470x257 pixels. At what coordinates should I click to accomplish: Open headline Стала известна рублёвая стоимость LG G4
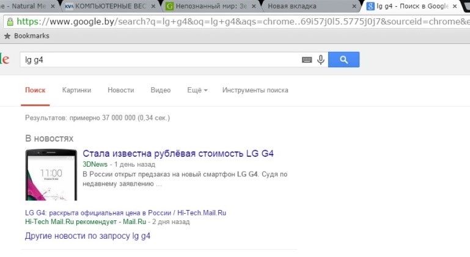click(x=178, y=153)
